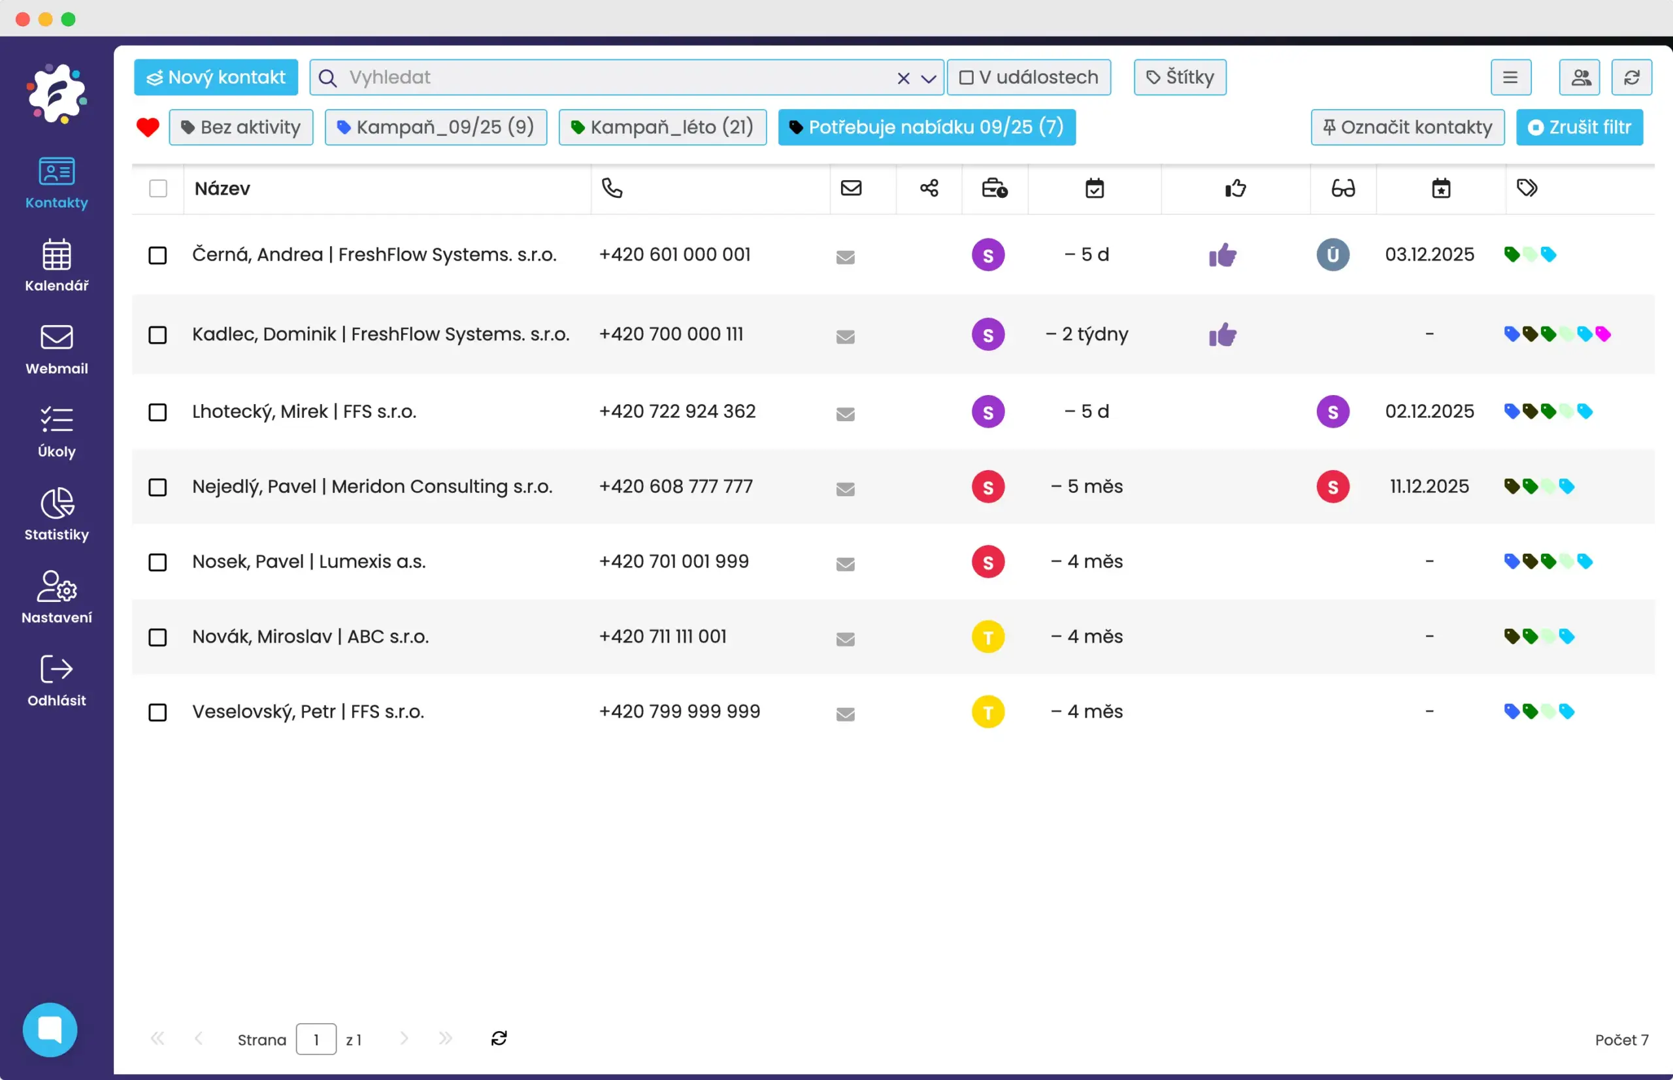Click the red heart favorites icon

click(148, 127)
